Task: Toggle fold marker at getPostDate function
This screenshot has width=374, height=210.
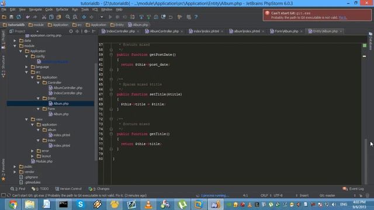Action: point(111,54)
